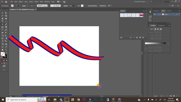The width and height of the screenshot is (181, 102).
Task: Select the Magic Wand tool
Action: pos(3,16)
